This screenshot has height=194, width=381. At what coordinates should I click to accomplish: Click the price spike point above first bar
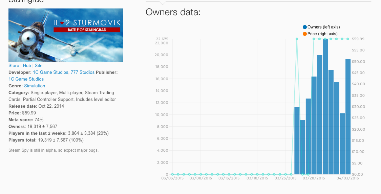point(297,39)
